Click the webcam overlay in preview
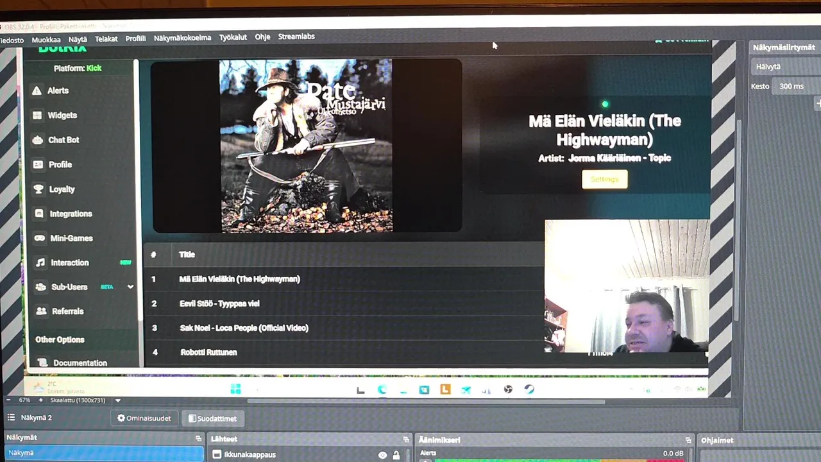821x462 pixels. [627, 286]
